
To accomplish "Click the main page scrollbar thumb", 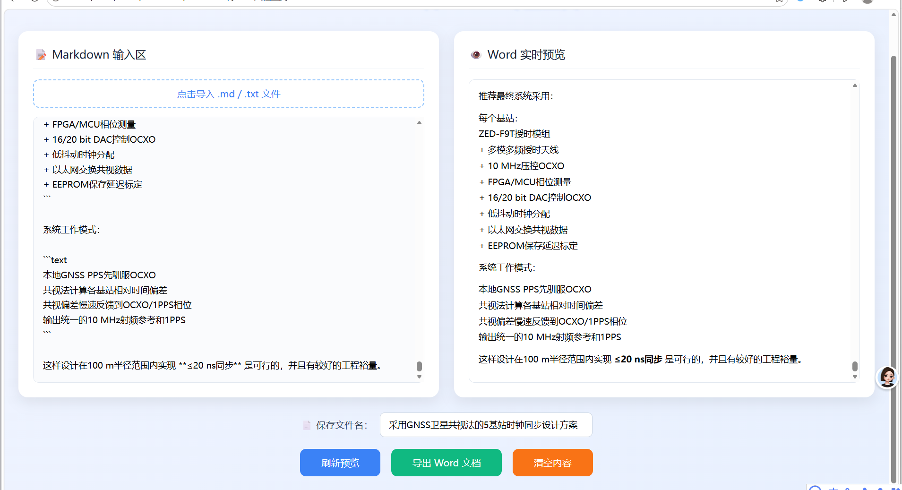I will click(893, 269).
